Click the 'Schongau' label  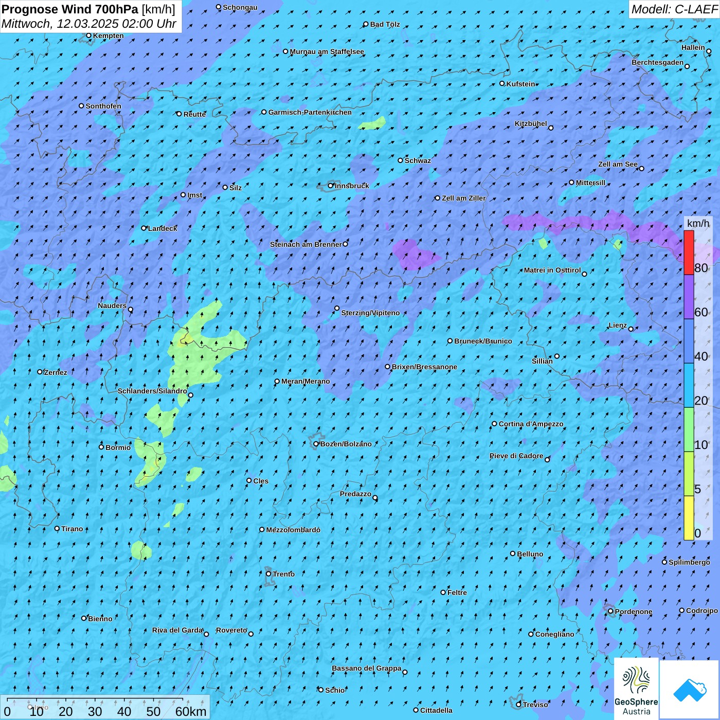[240, 7]
